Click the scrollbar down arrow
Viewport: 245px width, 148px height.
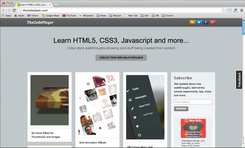243,143
